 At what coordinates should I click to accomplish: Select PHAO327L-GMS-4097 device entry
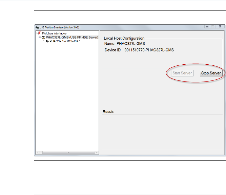(x=65, y=41)
